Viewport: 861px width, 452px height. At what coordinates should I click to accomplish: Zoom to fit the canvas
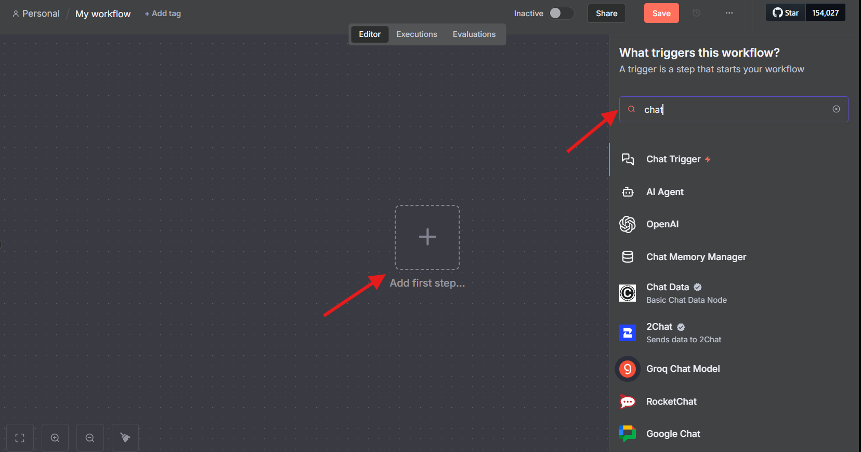[20, 438]
